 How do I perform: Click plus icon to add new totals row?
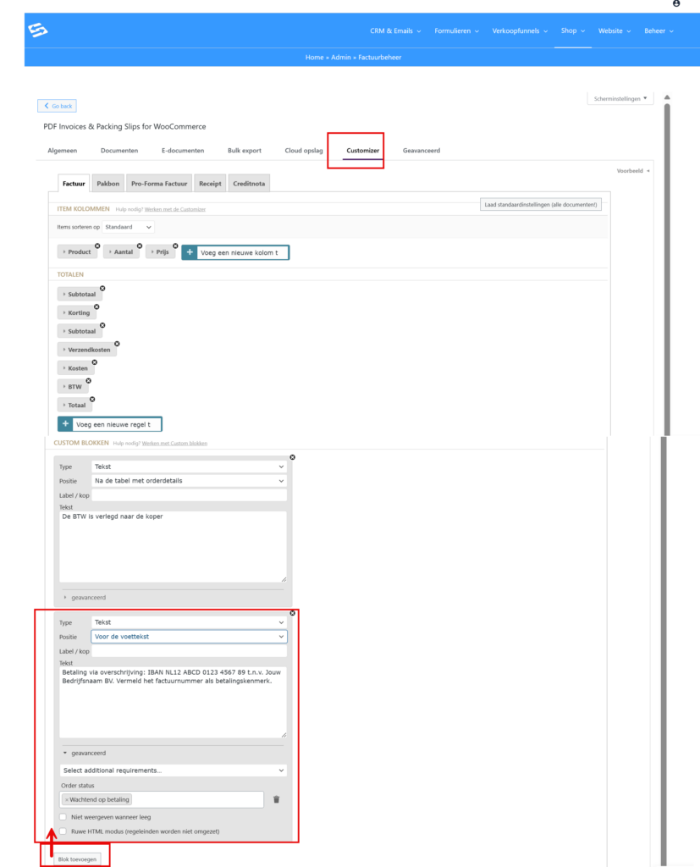pyautogui.click(x=65, y=424)
